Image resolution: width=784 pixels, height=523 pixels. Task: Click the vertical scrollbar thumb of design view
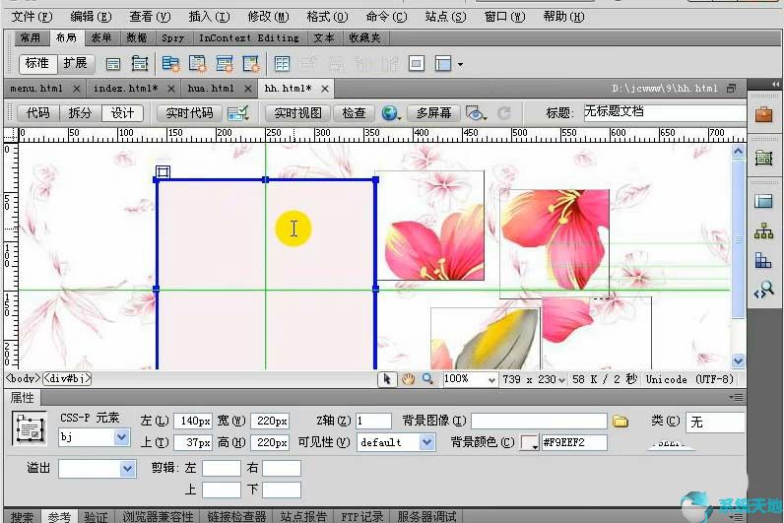[738, 239]
